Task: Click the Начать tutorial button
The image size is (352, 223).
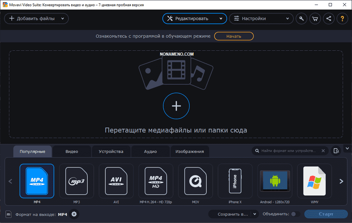Action: [234, 36]
